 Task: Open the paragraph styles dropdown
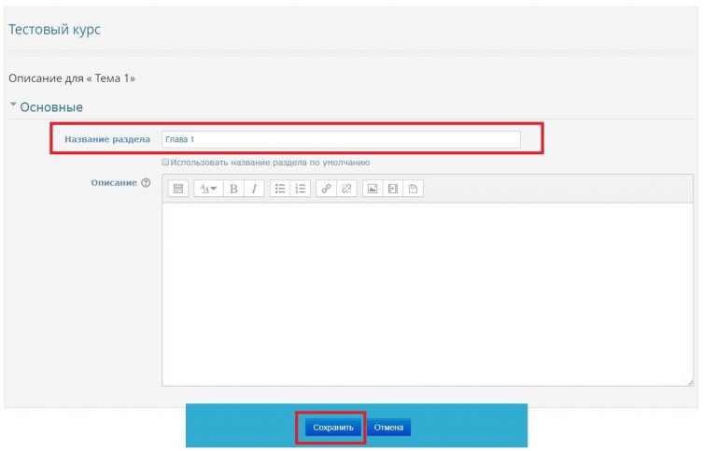point(207,189)
